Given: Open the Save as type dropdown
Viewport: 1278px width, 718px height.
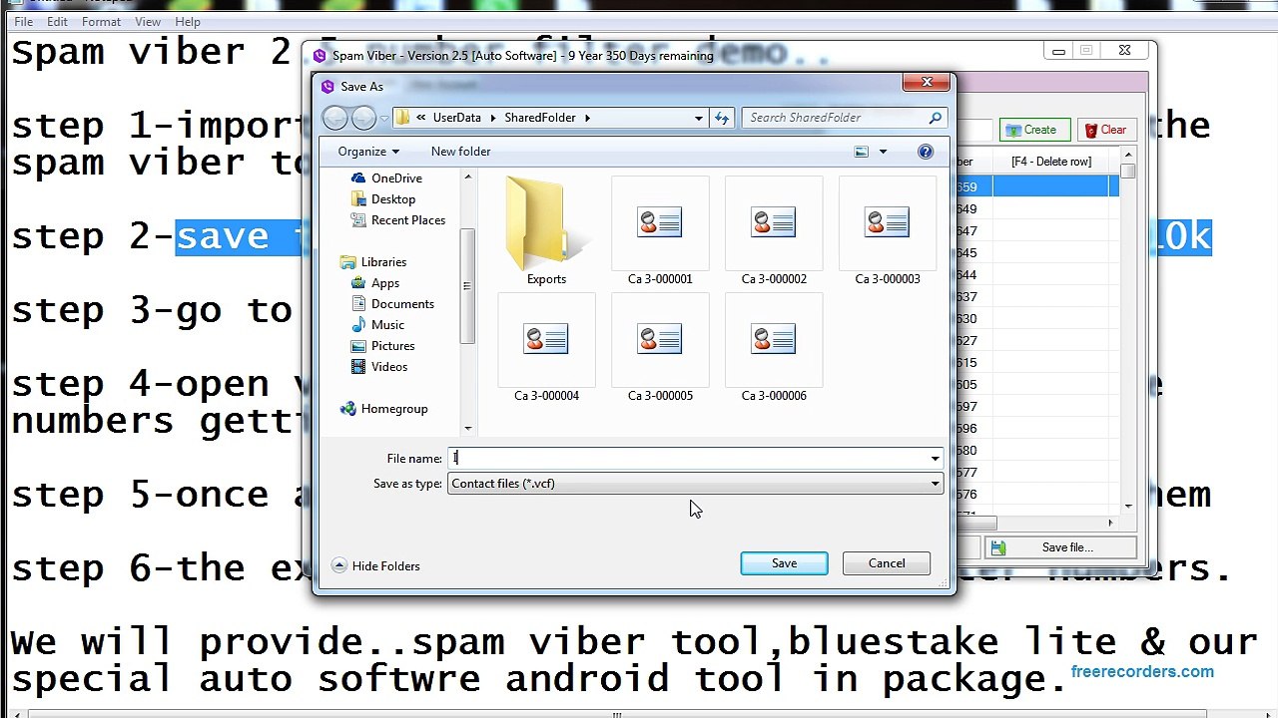Looking at the screenshot, I should [695, 484].
